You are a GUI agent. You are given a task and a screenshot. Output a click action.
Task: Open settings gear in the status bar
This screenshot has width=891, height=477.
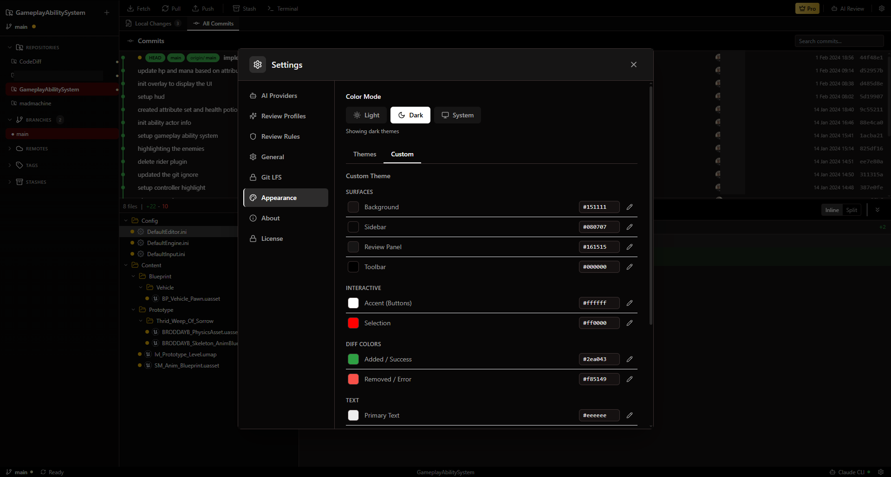click(x=881, y=472)
